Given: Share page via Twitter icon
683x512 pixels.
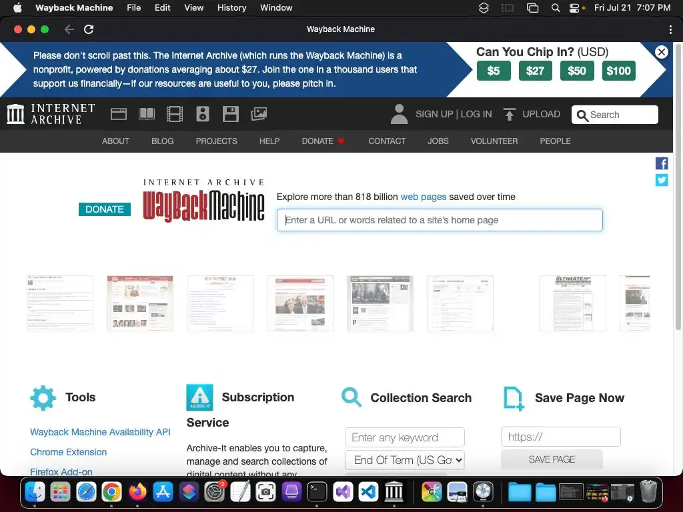Looking at the screenshot, I should 662,180.
